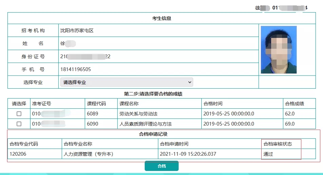Click the phone number 18141196505
This screenshot has height=175, width=323.
pyautogui.click(x=75, y=69)
